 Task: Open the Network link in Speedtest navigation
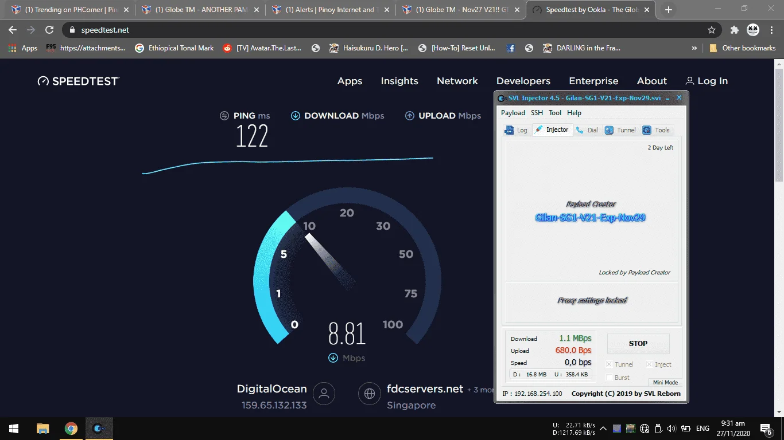[x=457, y=81]
